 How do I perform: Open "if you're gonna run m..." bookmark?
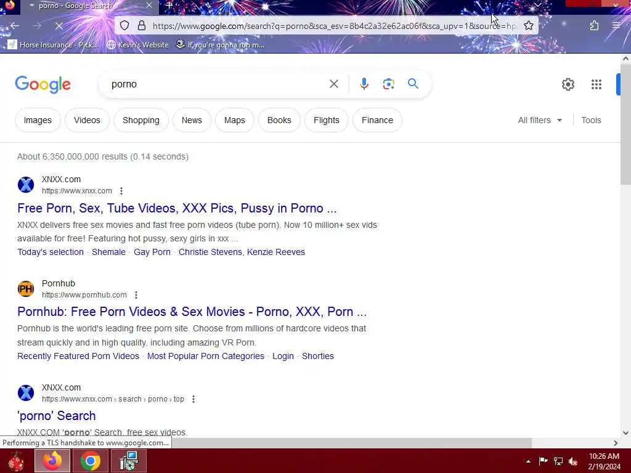click(x=220, y=44)
